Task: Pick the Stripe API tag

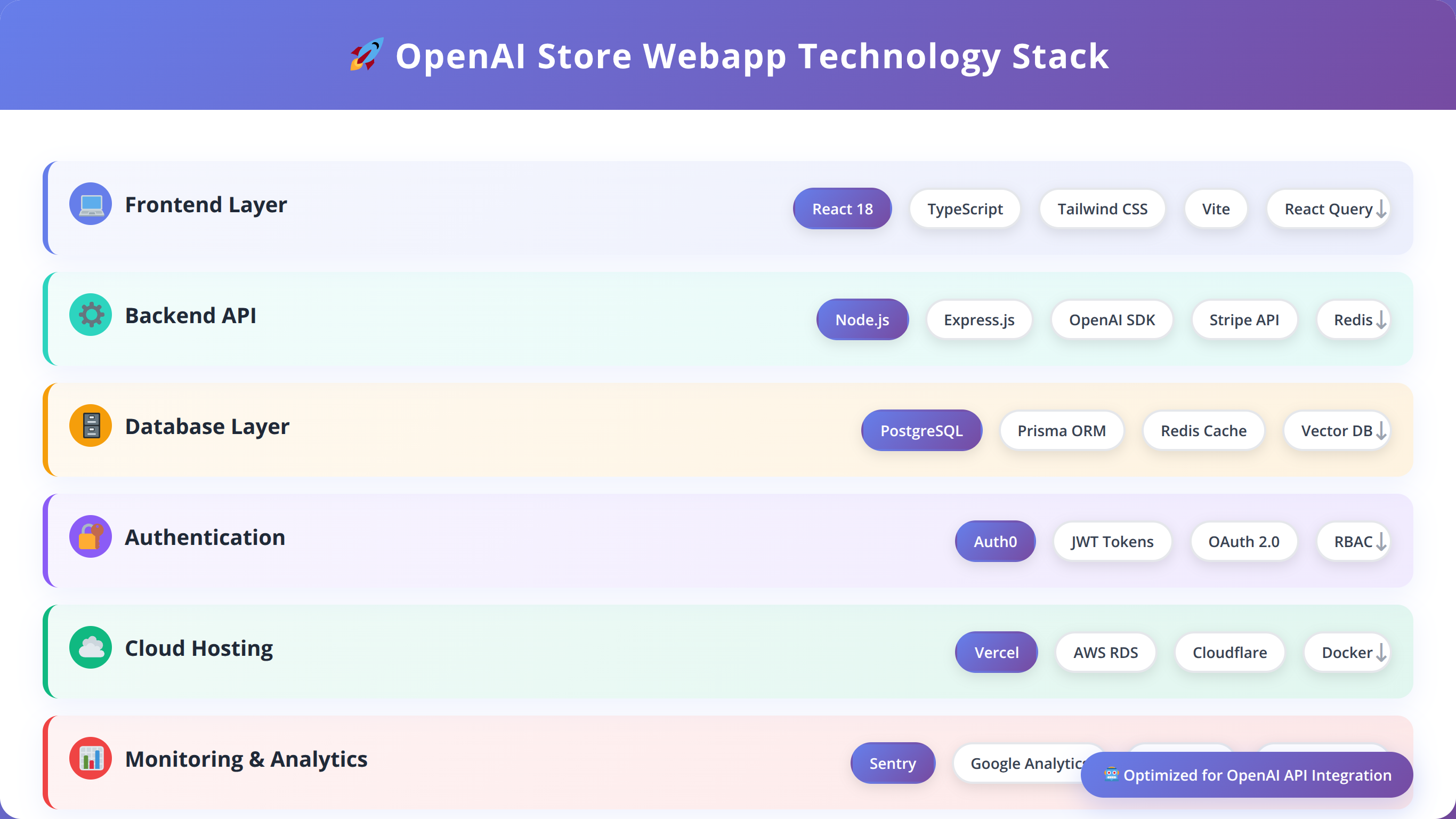Action: (x=1244, y=319)
